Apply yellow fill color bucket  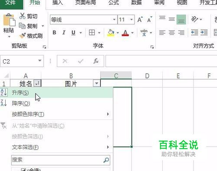tap(111, 33)
